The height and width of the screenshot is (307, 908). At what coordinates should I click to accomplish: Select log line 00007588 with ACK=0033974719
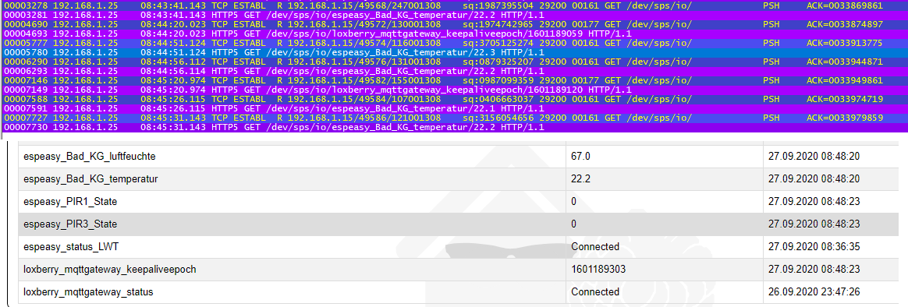click(x=454, y=100)
